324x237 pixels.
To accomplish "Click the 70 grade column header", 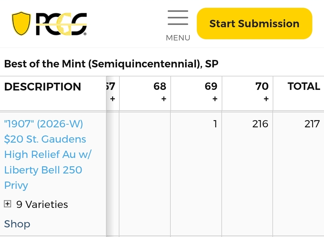I will click(262, 86).
